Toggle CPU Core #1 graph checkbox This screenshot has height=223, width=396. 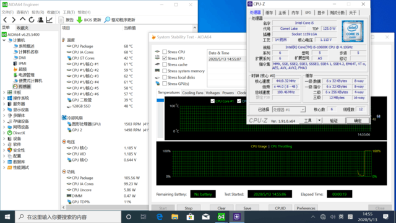click(x=212, y=101)
